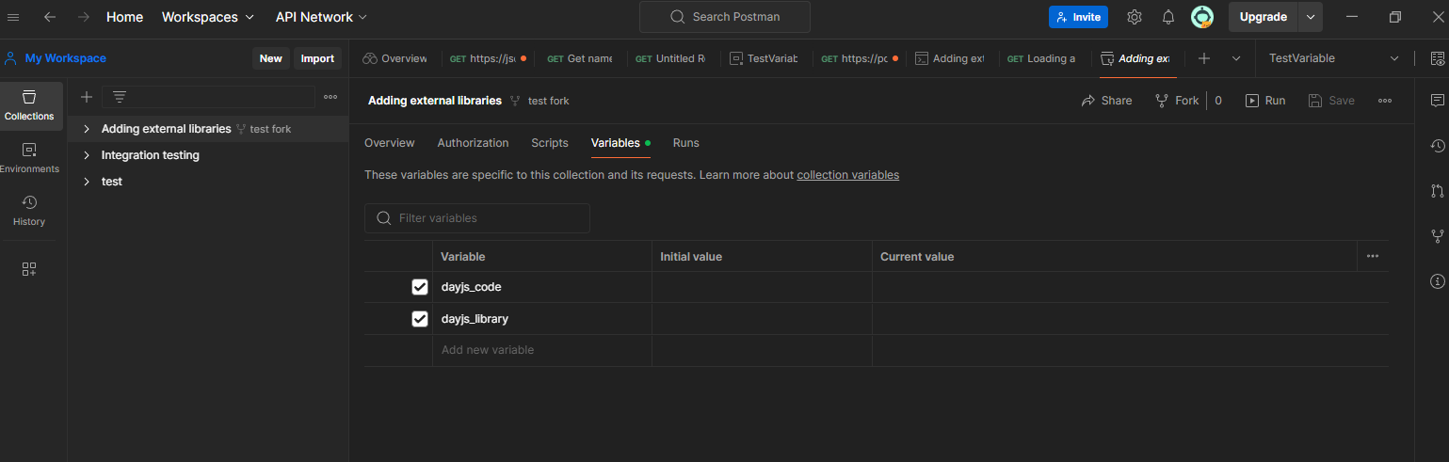Run the collection
Screen dimensions: 1449x462
[1265, 101]
